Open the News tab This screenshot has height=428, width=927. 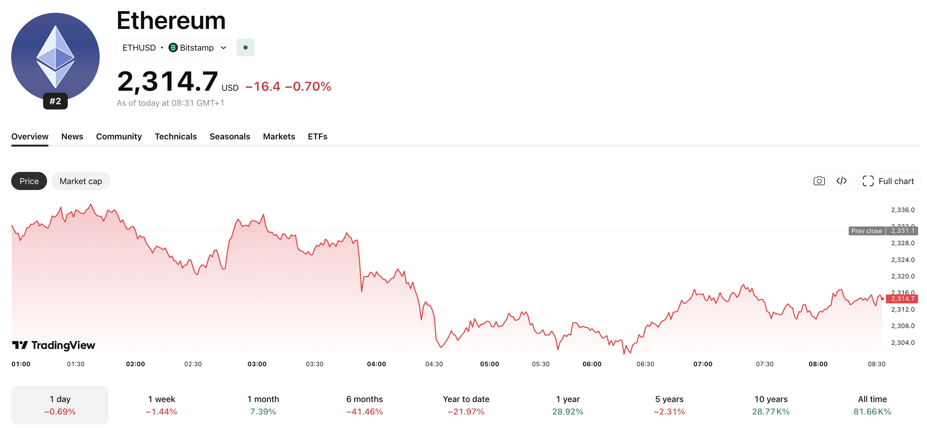(72, 136)
